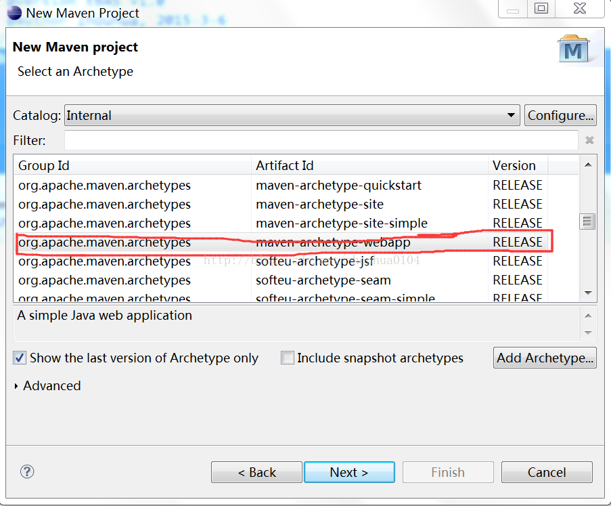Image resolution: width=611 pixels, height=506 pixels.
Task: Click description box scroll up arrow
Action: pyautogui.click(x=588, y=316)
